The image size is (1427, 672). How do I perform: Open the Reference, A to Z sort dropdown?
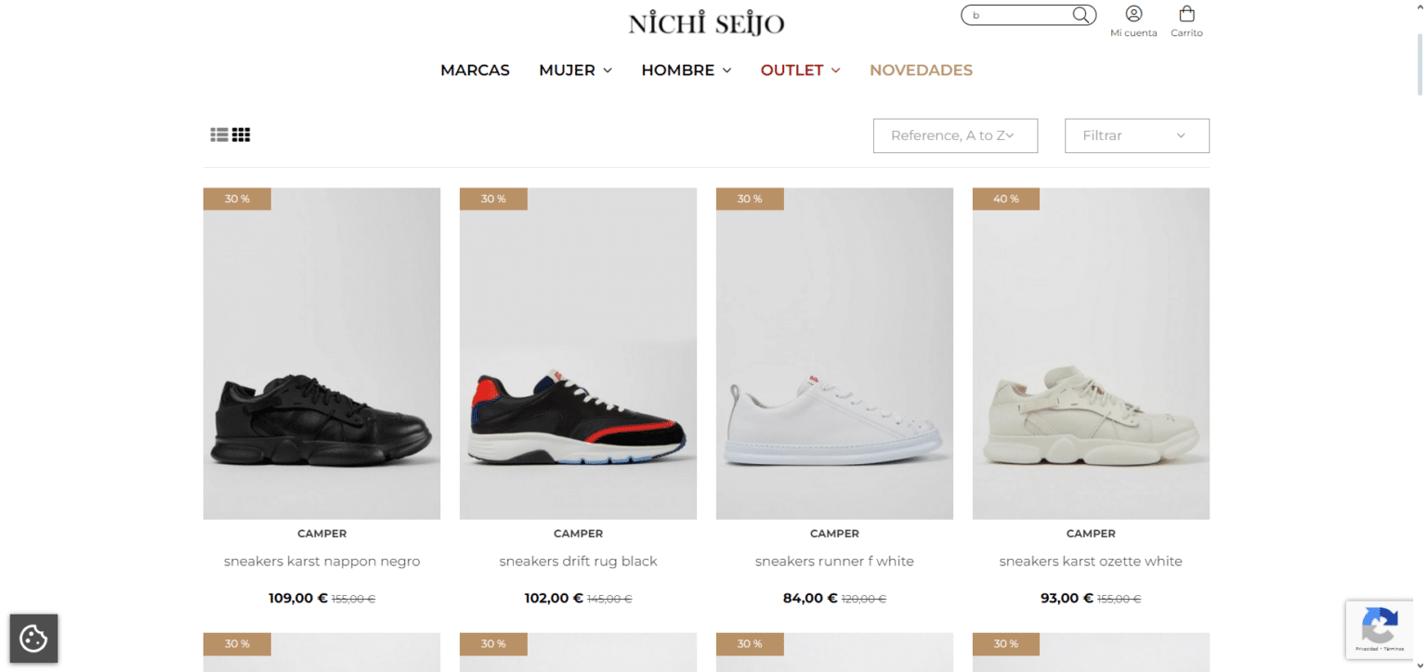coord(955,136)
